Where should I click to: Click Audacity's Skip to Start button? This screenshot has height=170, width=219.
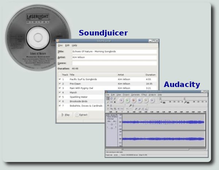pyautogui.click(x=121, y=100)
